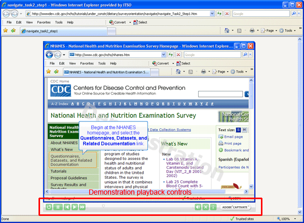Screen dimensions: 304x223
Task: Open the playback info button
Action: click(x=213, y=207)
